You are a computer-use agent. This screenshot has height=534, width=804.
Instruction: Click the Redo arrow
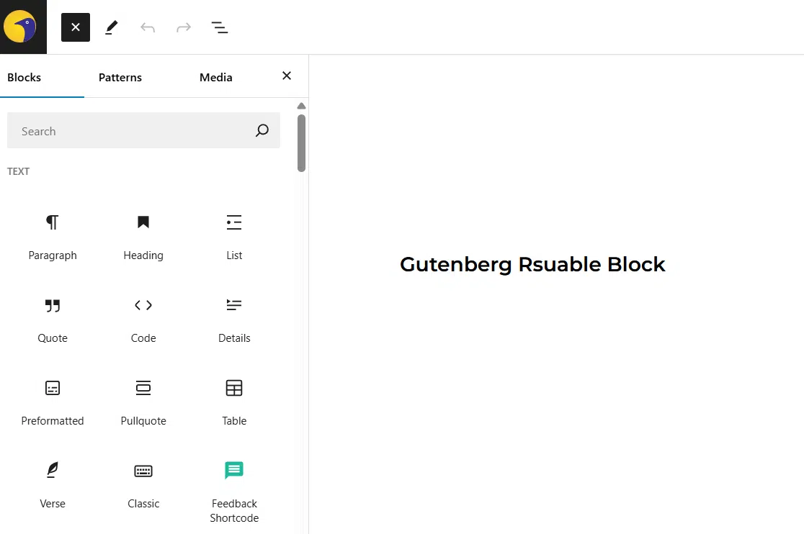pyautogui.click(x=184, y=27)
